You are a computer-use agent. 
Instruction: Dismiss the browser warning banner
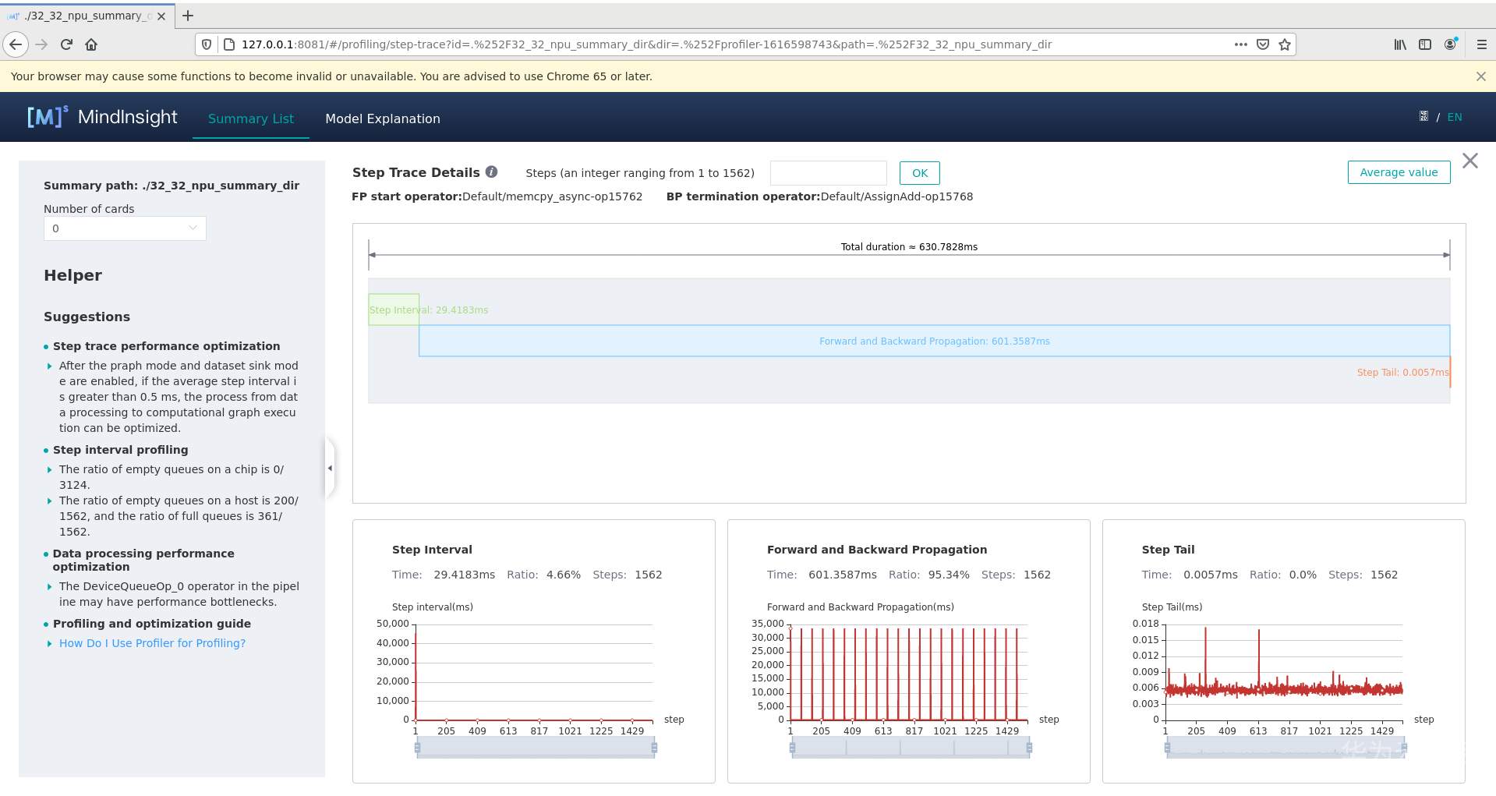1480,76
